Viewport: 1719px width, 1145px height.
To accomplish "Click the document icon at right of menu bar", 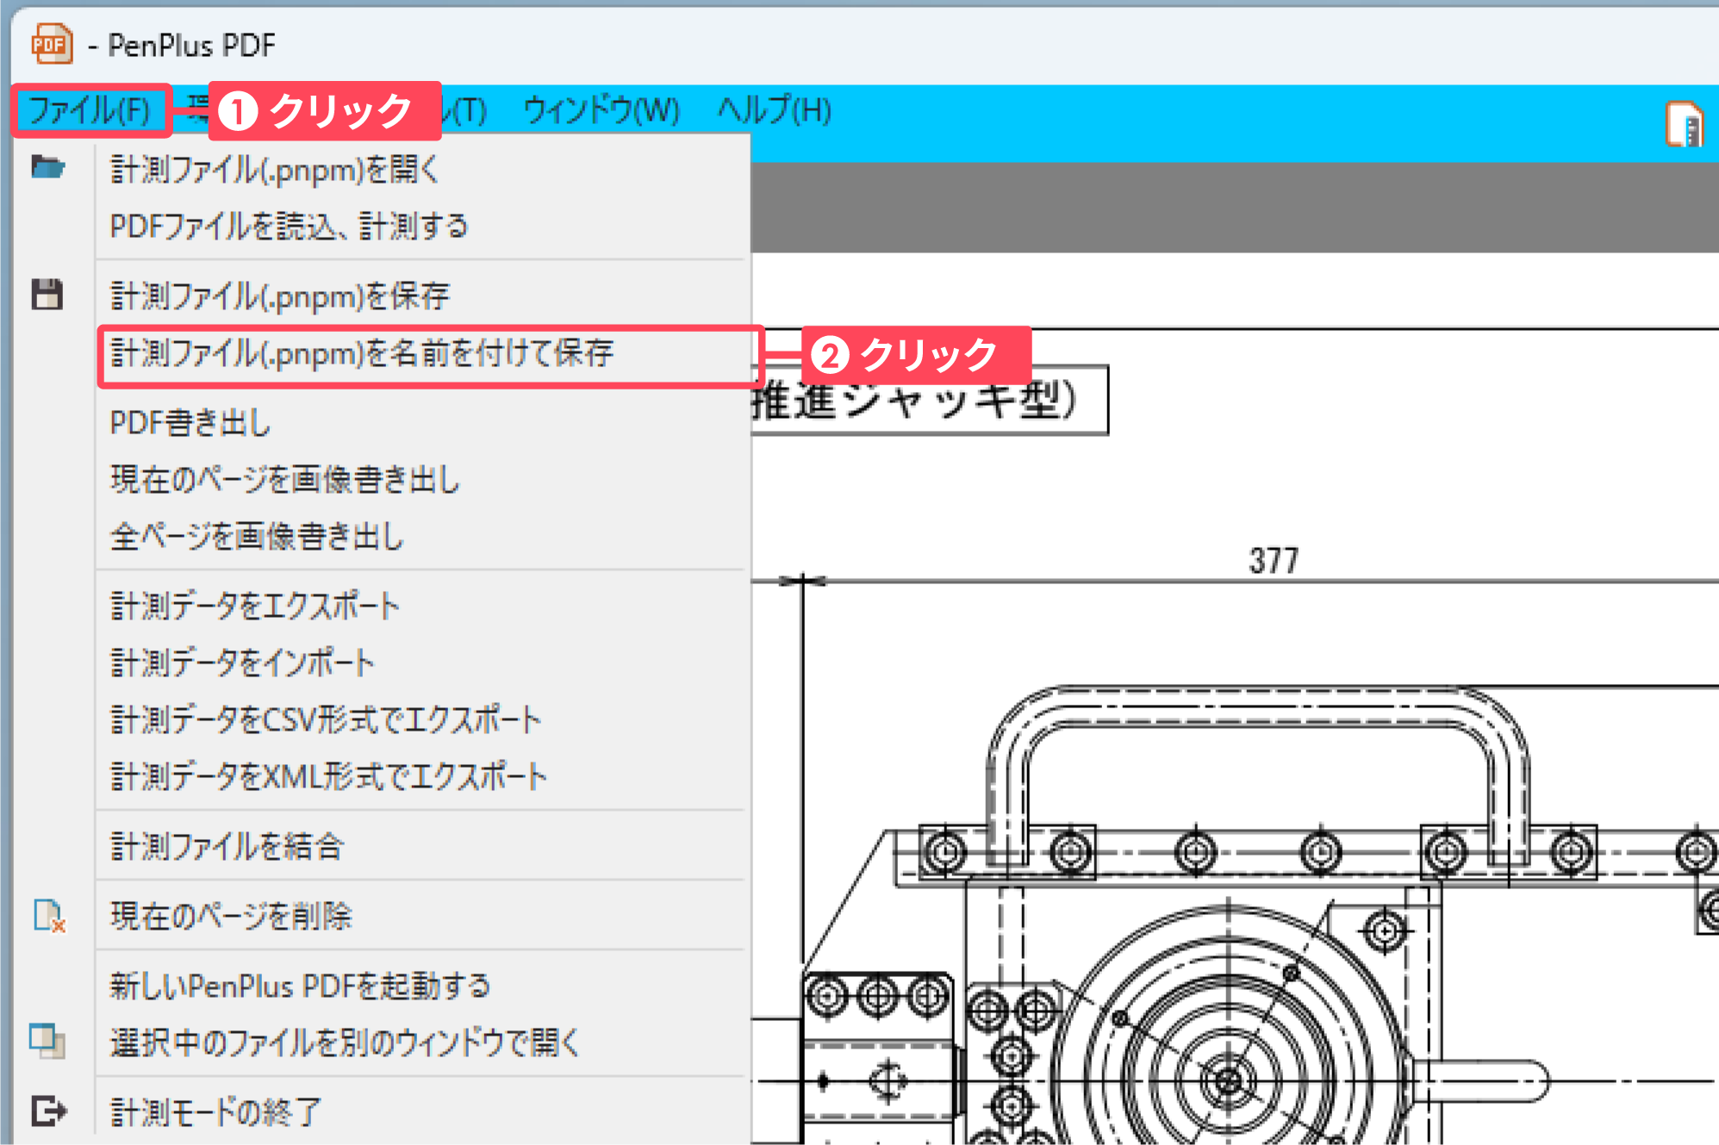I will coord(1685,124).
